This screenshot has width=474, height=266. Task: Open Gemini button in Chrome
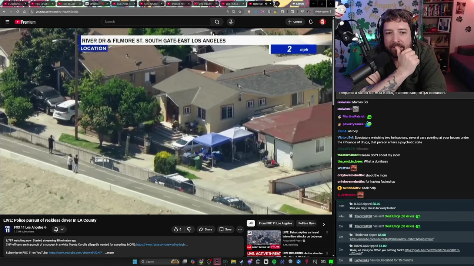pyautogui.click(x=298, y=4)
